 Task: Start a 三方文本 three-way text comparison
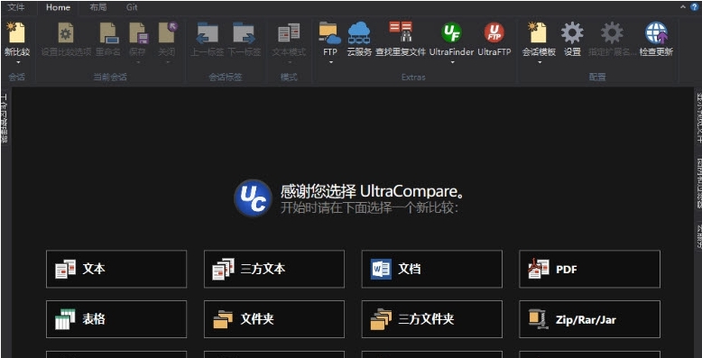pyautogui.click(x=274, y=269)
